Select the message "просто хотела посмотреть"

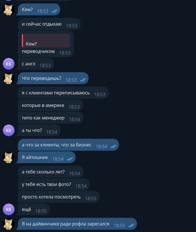(x=59, y=197)
